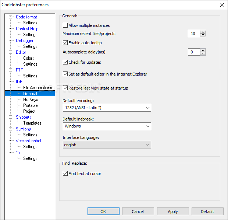The height and width of the screenshot is (220, 228).
Task: Collapse the IDE tree node
Action: [10, 82]
